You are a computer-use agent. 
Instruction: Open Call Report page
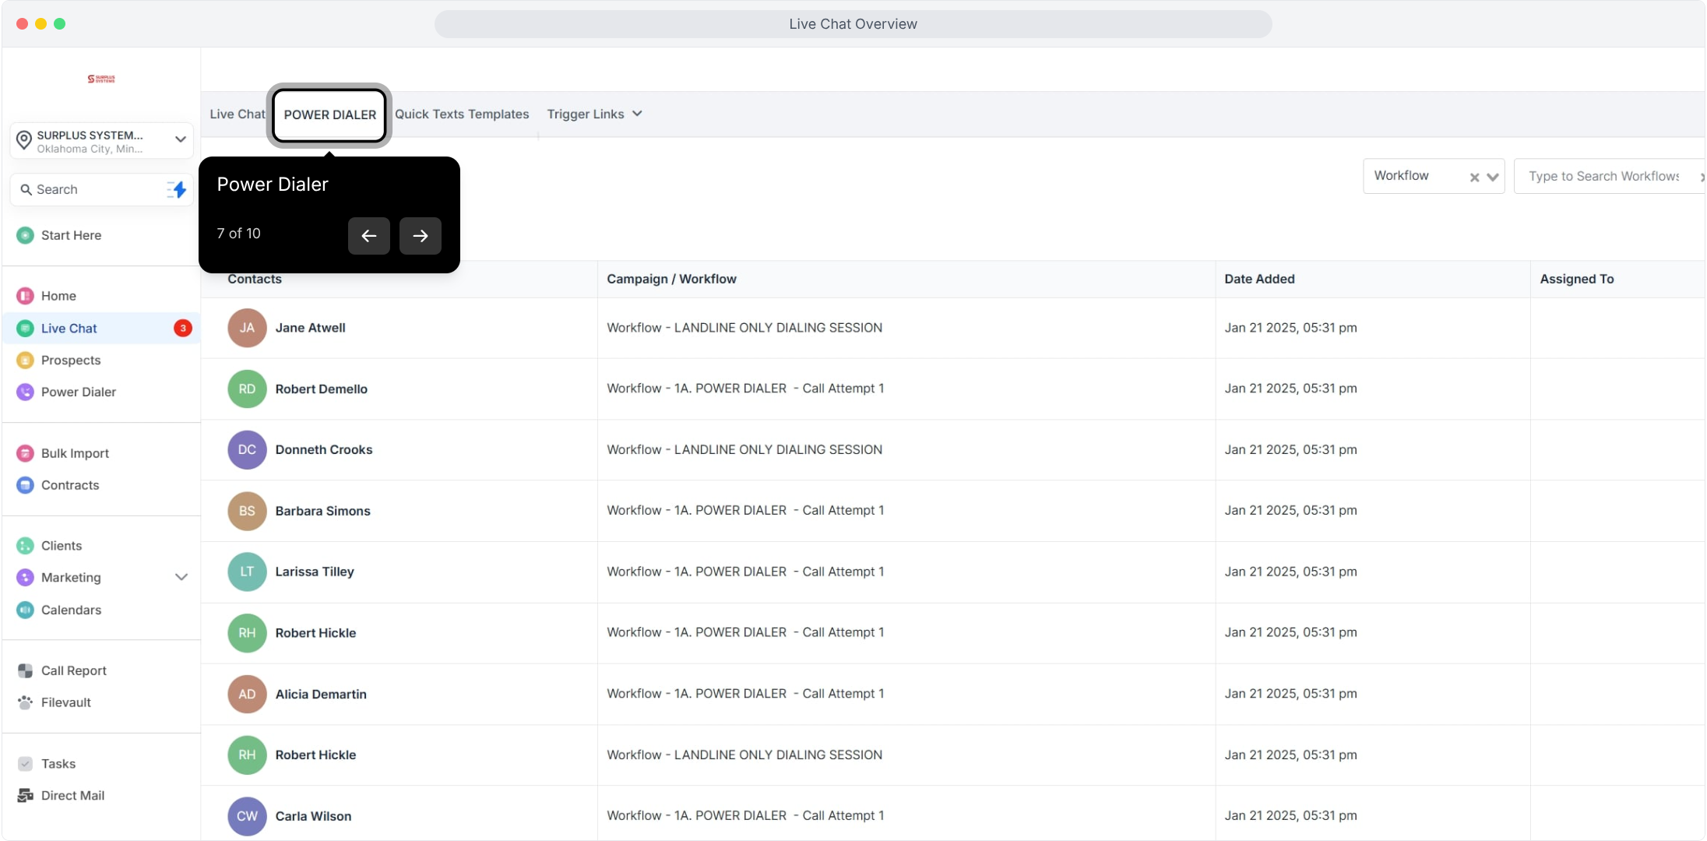point(73,670)
